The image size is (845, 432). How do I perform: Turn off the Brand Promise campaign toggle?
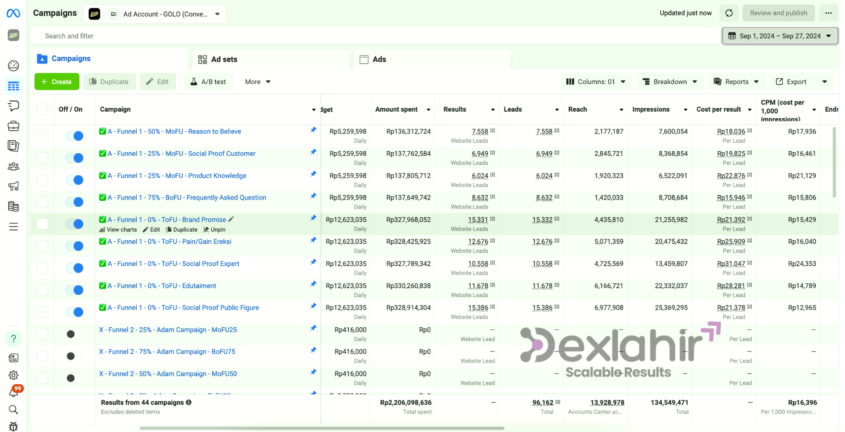coord(75,224)
